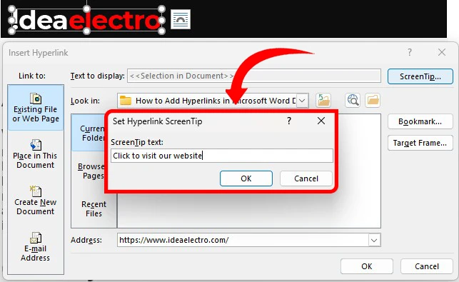459x282 pixels.
Task: Close the Set Hyperlink ScreenTip dialog
Action: [x=321, y=121]
